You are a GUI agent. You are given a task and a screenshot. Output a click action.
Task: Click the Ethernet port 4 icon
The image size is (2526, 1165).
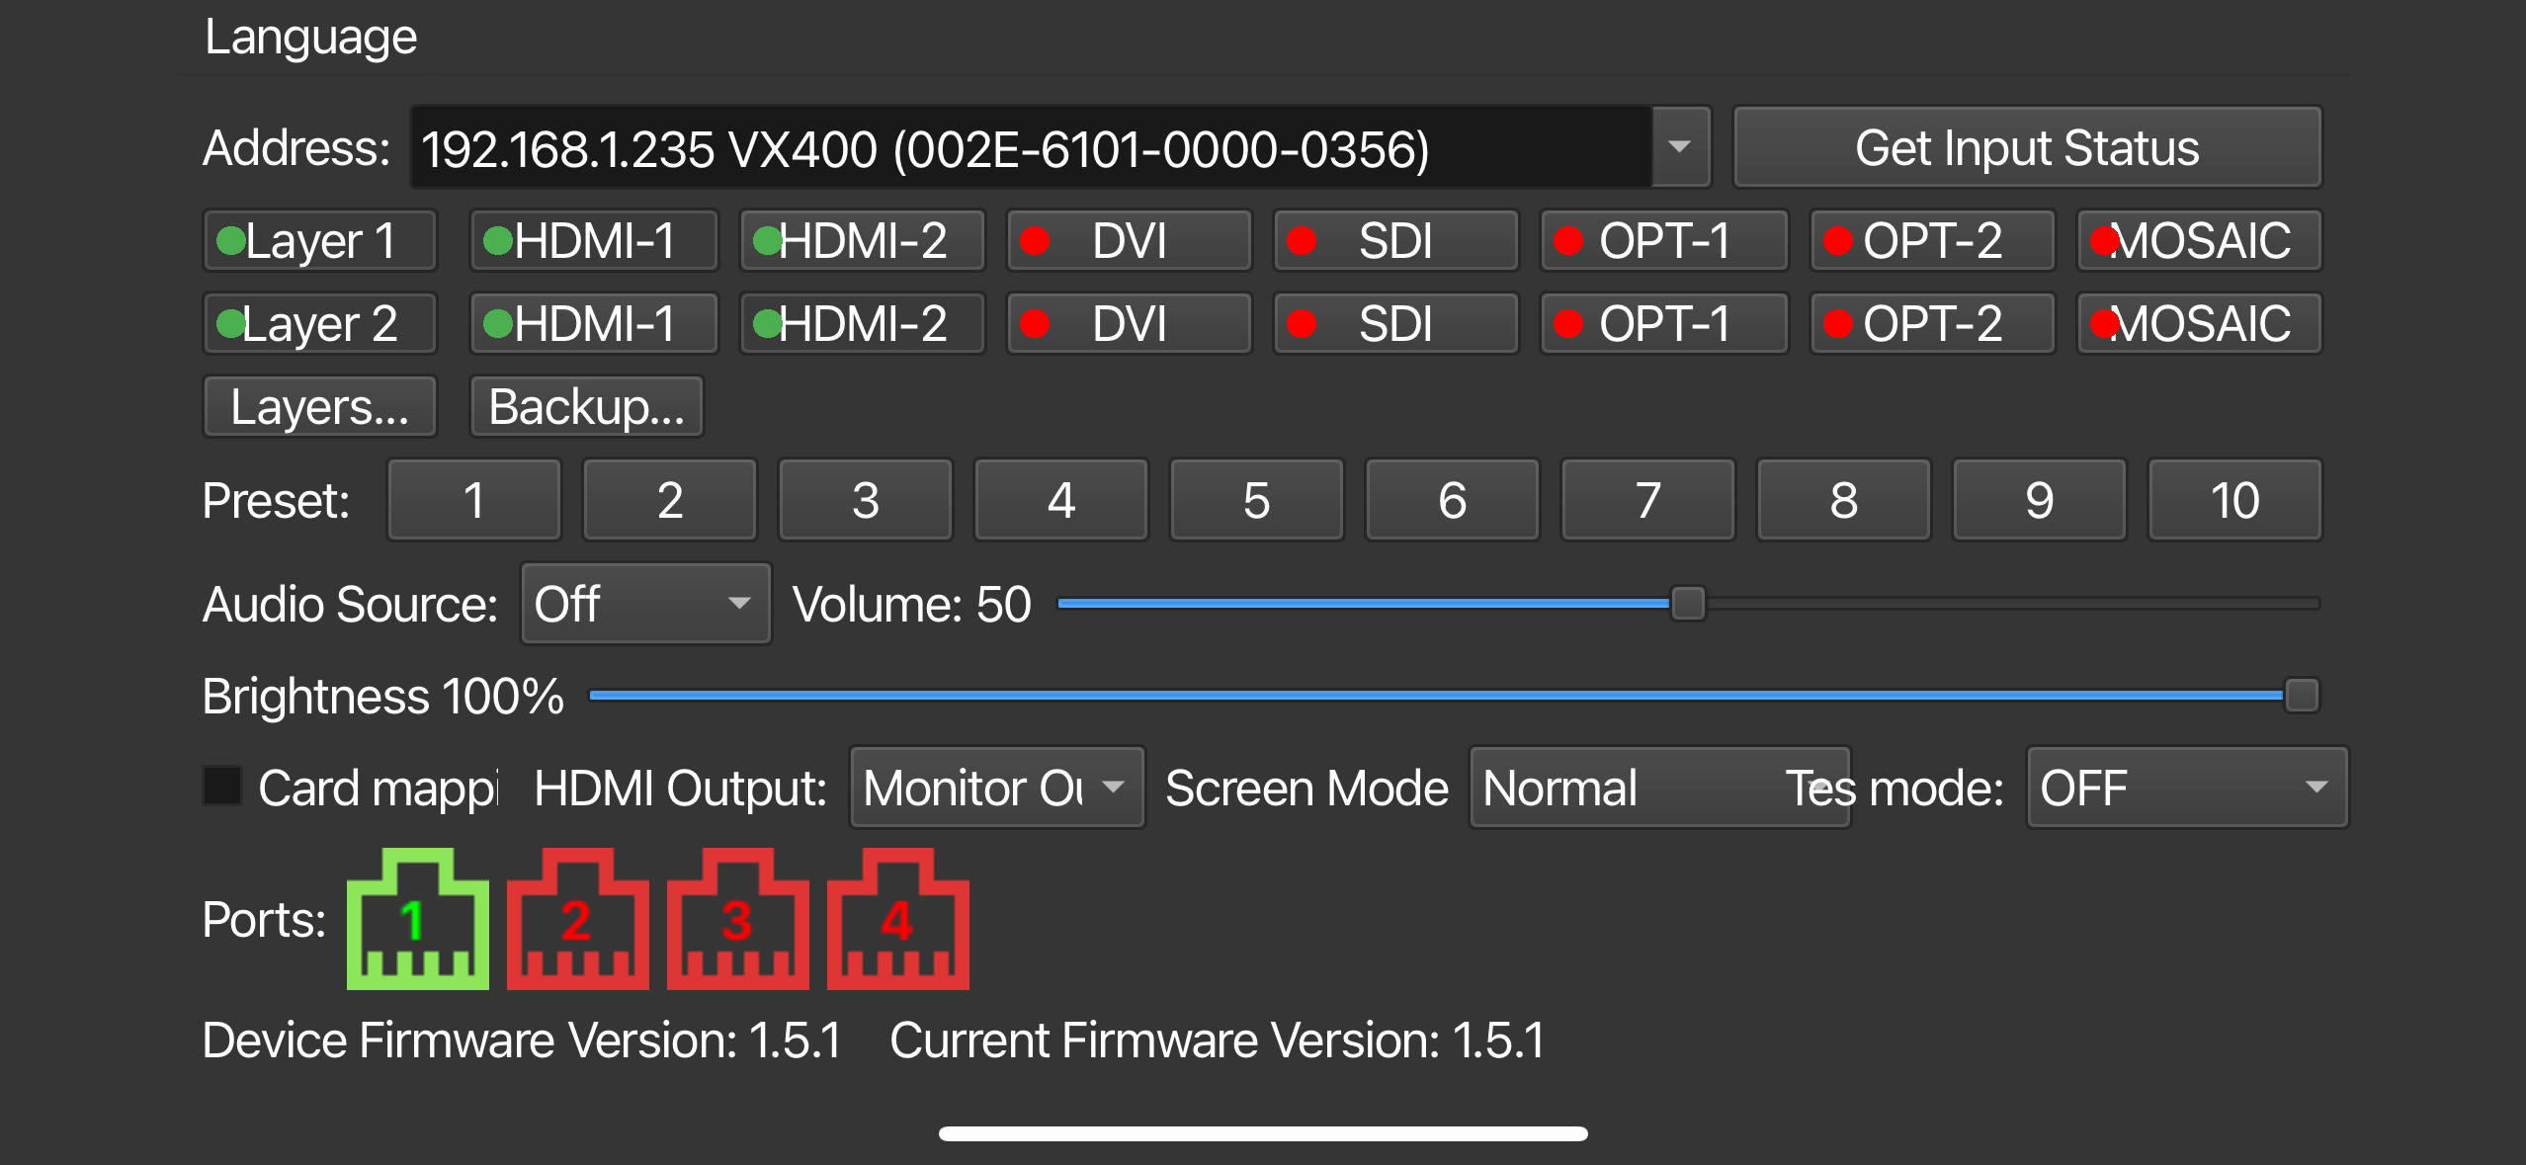coord(895,919)
